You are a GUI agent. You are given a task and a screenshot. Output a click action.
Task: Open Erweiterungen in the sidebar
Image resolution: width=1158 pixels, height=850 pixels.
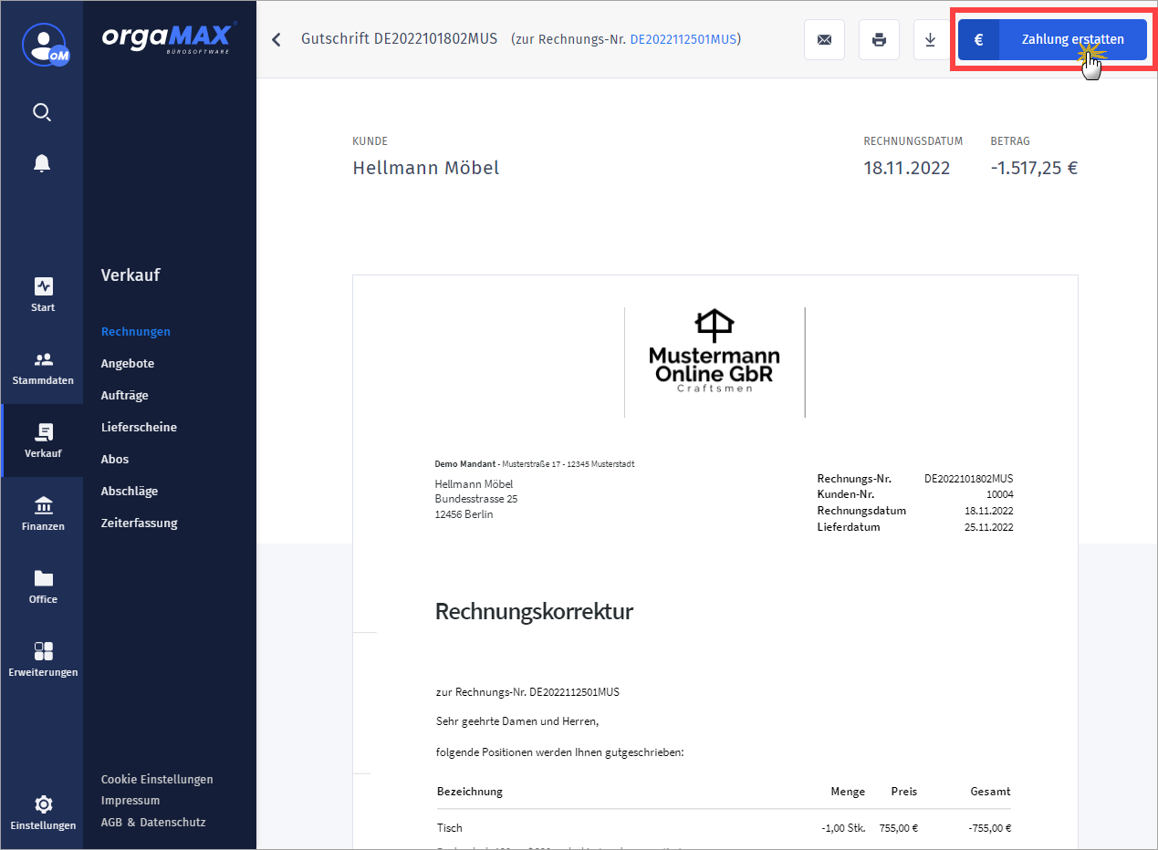[43, 659]
